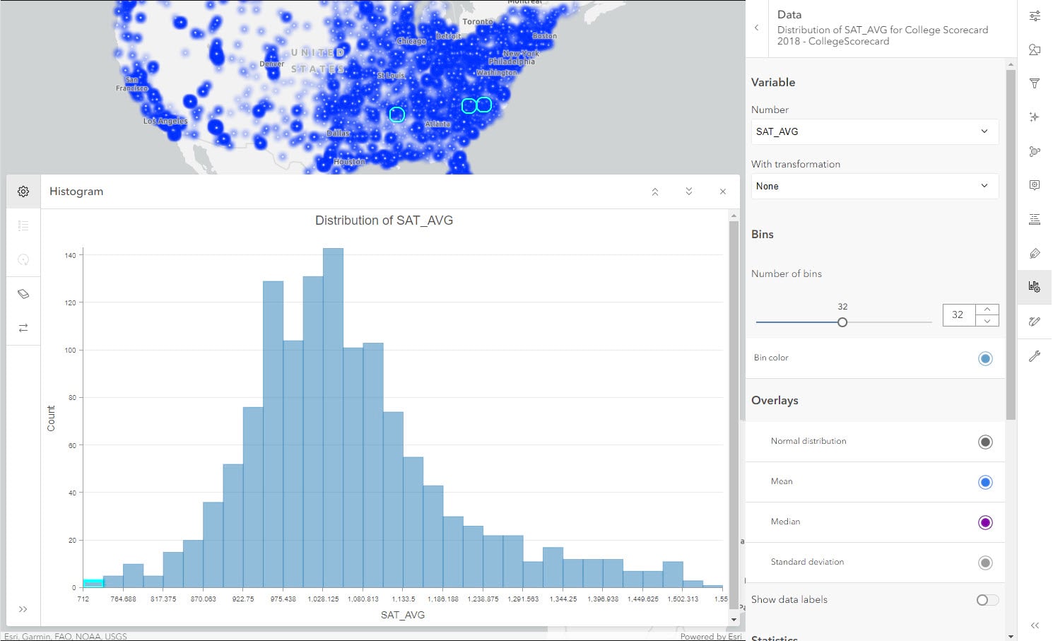Screen dimensions: 1053x641
Task: Click the Toronto label on the map
Action: coord(478,21)
